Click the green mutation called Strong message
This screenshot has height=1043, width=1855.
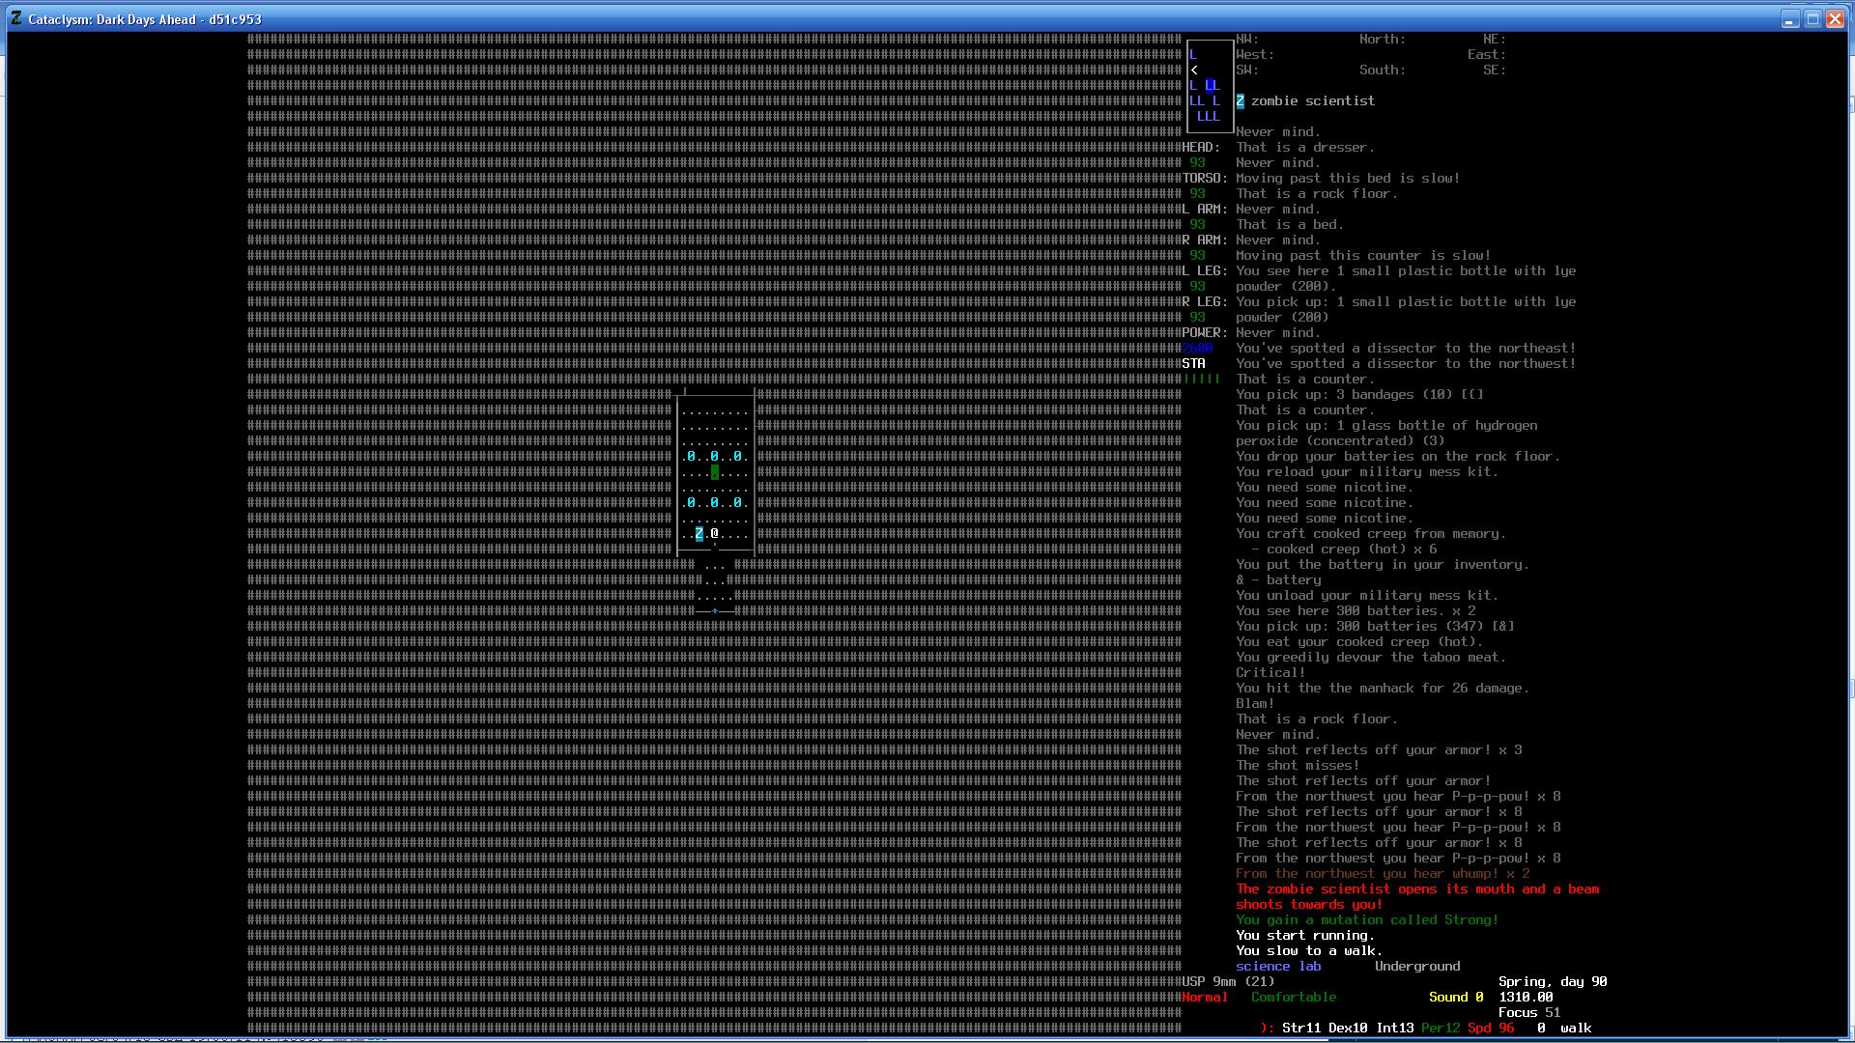(x=1367, y=920)
